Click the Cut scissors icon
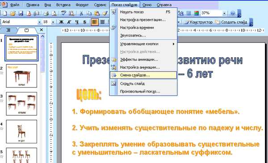The height and width of the screenshot is (163, 268). point(81,13)
